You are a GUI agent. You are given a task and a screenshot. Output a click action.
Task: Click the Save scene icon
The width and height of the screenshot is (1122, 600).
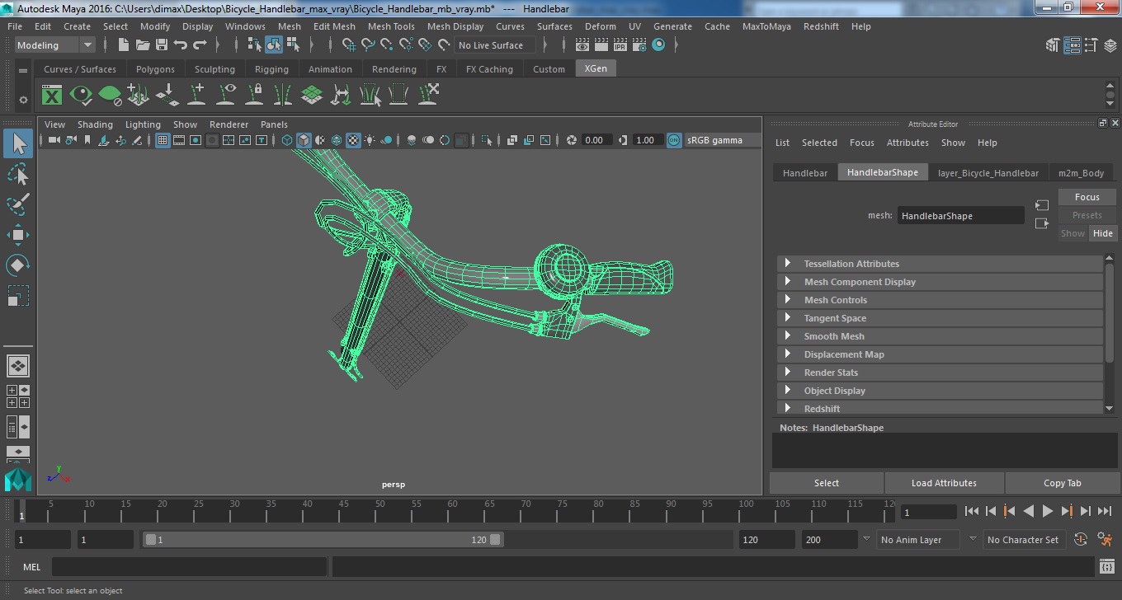tap(162, 45)
